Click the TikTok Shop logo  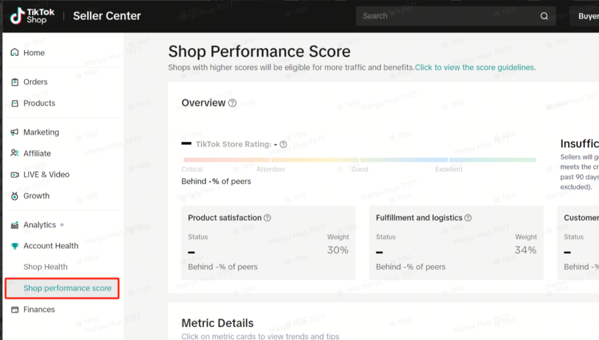click(x=32, y=16)
